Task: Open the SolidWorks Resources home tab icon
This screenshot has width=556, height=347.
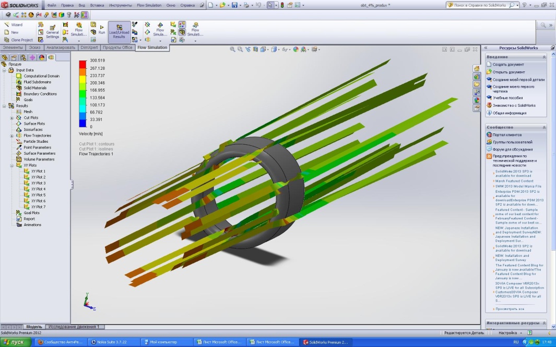Action: (477, 69)
